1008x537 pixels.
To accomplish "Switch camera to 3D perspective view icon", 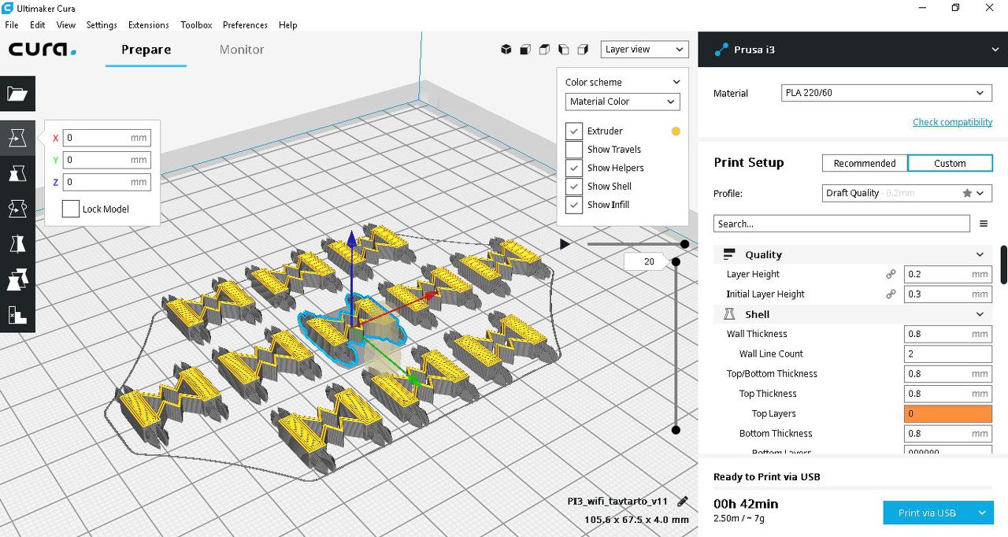I will (506, 50).
